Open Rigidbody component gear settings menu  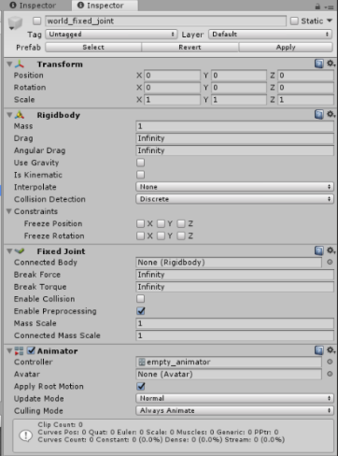click(x=331, y=114)
